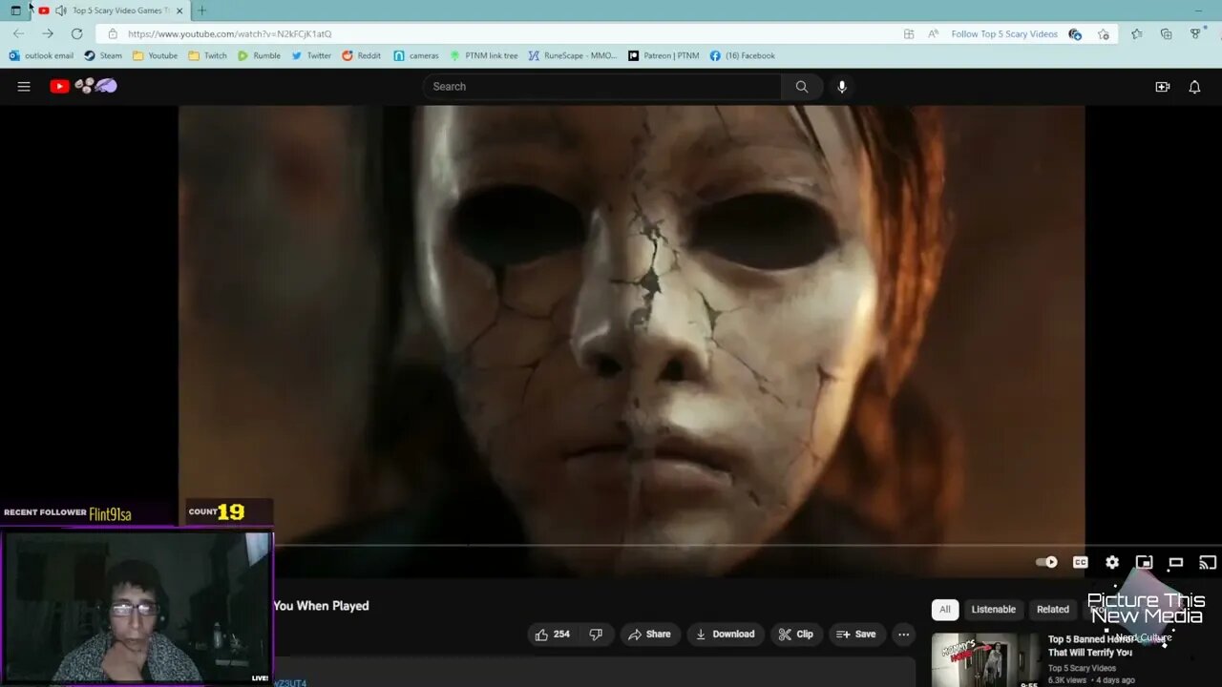Open the Rumble bookmark

pyautogui.click(x=259, y=55)
